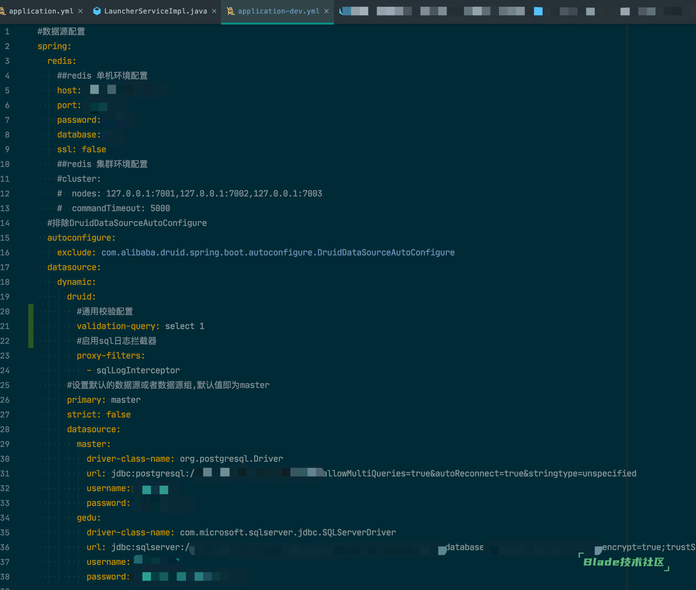Switch to the application.yml tab

(x=41, y=11)
